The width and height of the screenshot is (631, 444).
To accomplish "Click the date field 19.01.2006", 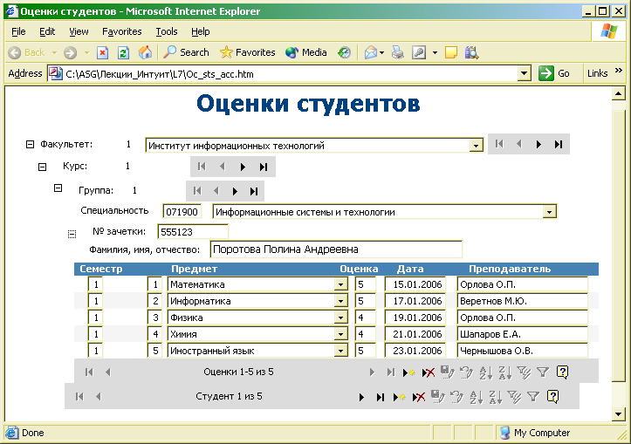I will click(x=415, y=318).
